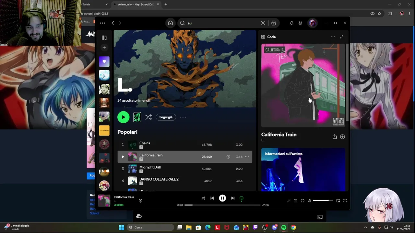415x233 pixels.
Task: Show hidden system tray icons
Action: point(365,227)
